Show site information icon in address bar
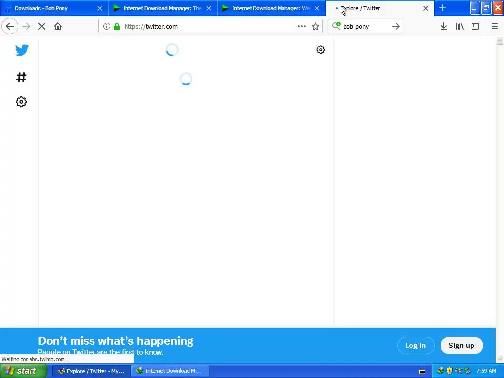 (x=107, y=27)
